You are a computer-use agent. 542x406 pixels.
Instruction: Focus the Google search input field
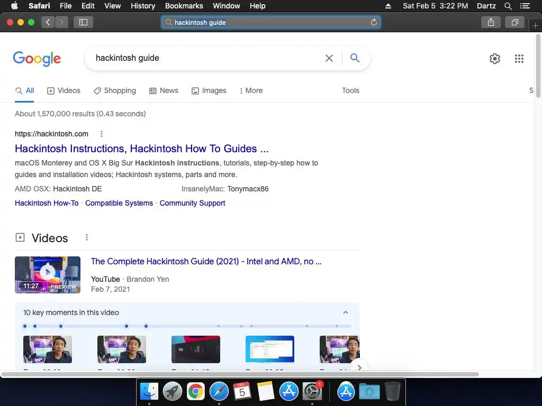pos(207,58)
